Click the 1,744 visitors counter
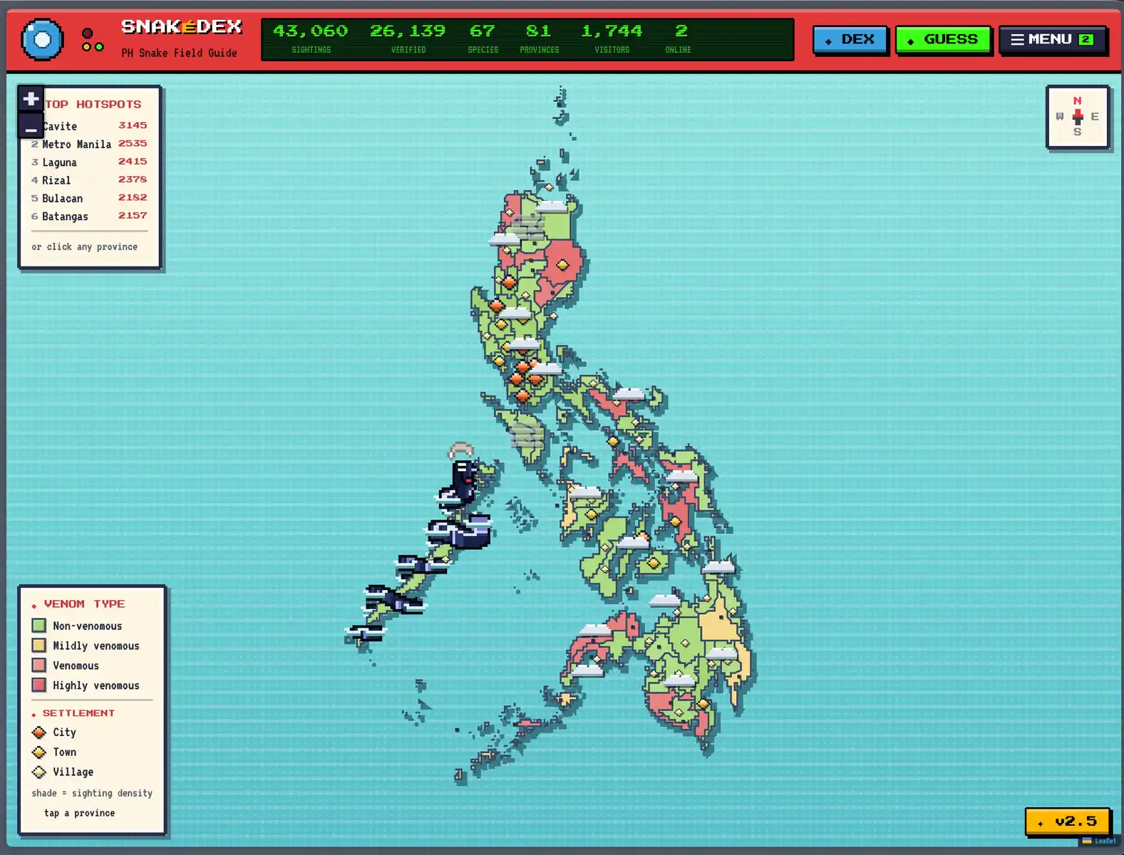 pyautogui.click(x=612, y=39)
